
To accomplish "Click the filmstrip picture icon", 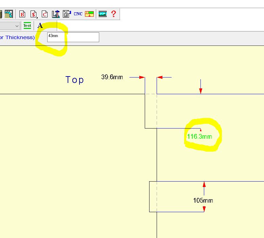I will [103, 14].
